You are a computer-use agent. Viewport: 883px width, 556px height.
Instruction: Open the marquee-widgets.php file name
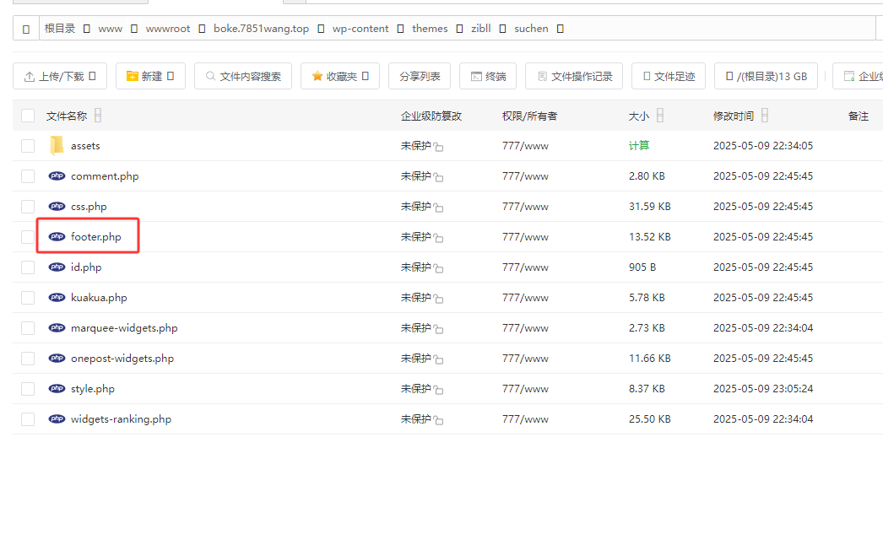124,328
